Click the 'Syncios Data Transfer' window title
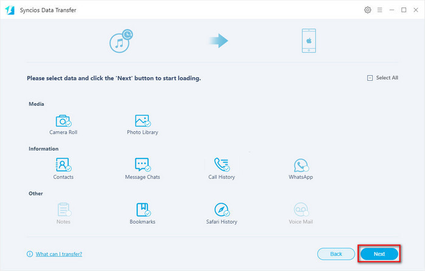The height and width of the screenshot is (271, 425). [x=48, y=10]
